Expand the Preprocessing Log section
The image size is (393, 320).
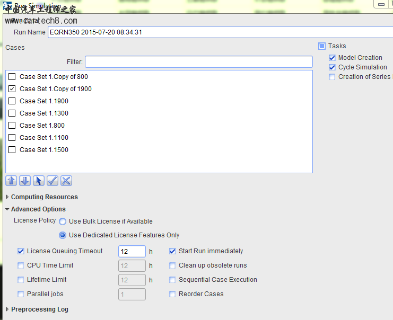click(7, 309)
